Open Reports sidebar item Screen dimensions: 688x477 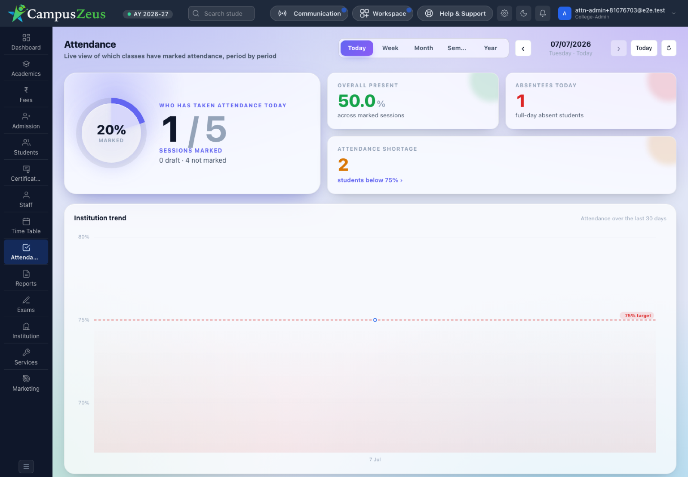(26, 278)
